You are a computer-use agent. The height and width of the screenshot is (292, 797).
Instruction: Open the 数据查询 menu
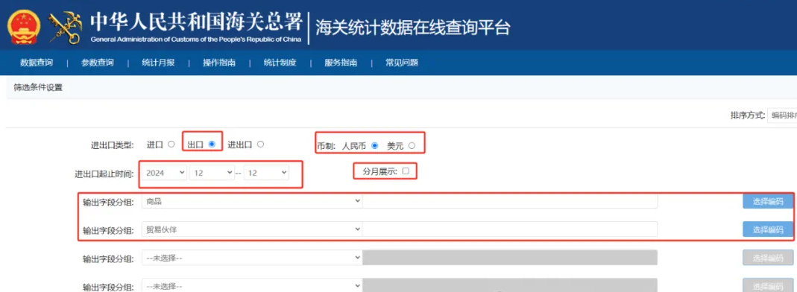point(36,63)
